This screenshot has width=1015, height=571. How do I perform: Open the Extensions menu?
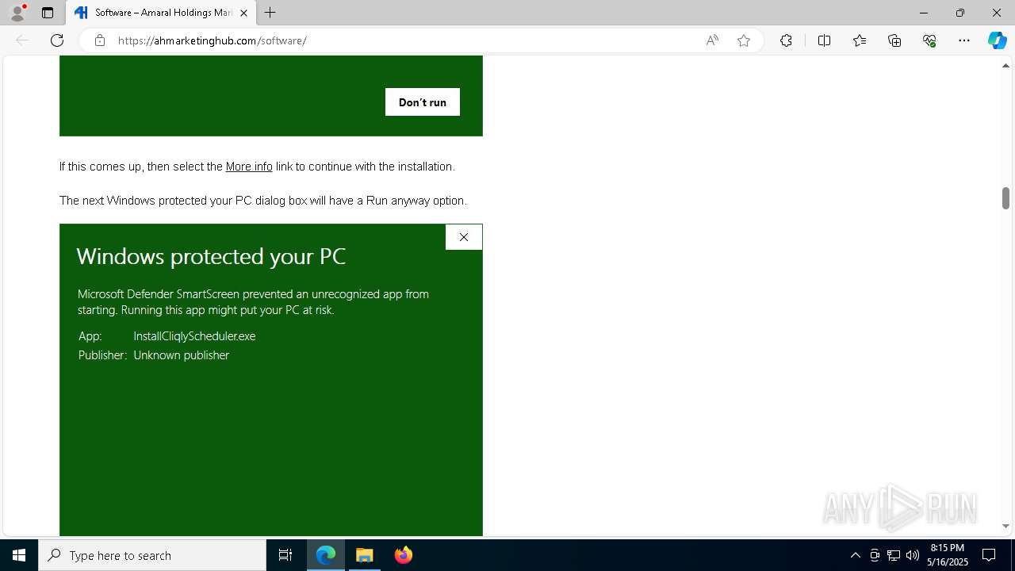coord(786,40)
